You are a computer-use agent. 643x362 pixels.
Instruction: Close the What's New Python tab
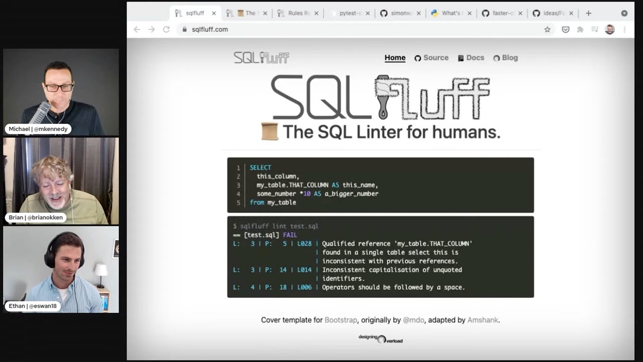pyautogui.click(x=470, y=14)
